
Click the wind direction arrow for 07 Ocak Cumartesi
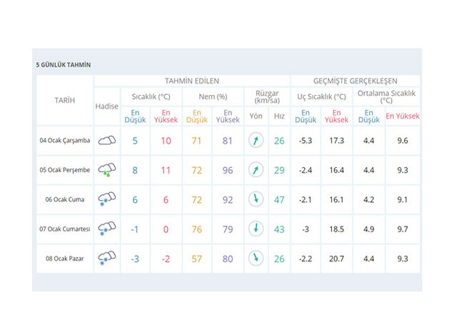[x=256, y=229]
